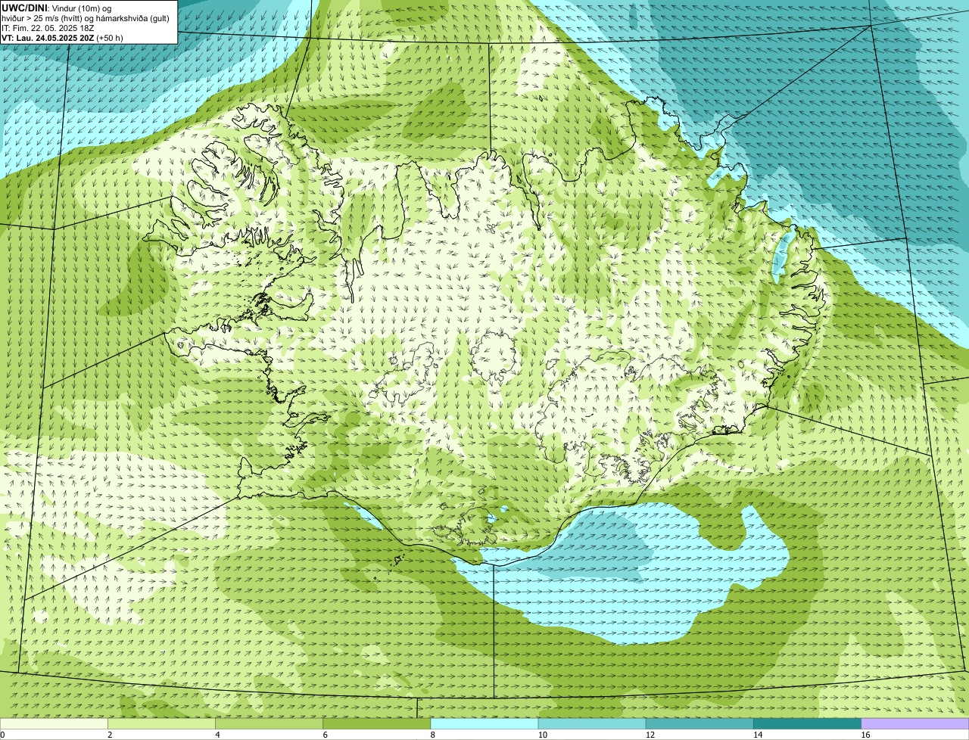Click the '12' label under the color scale
This screenshot has width=969, height=740.
(650, 735)
